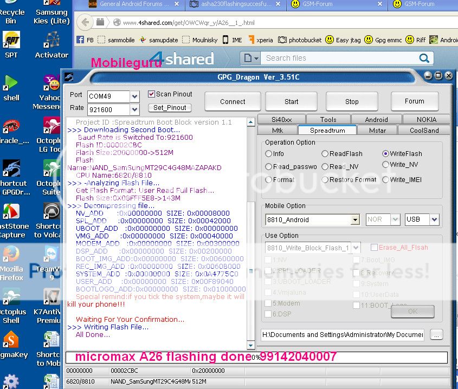Open the USB connection dropdown

click(434, 219)
